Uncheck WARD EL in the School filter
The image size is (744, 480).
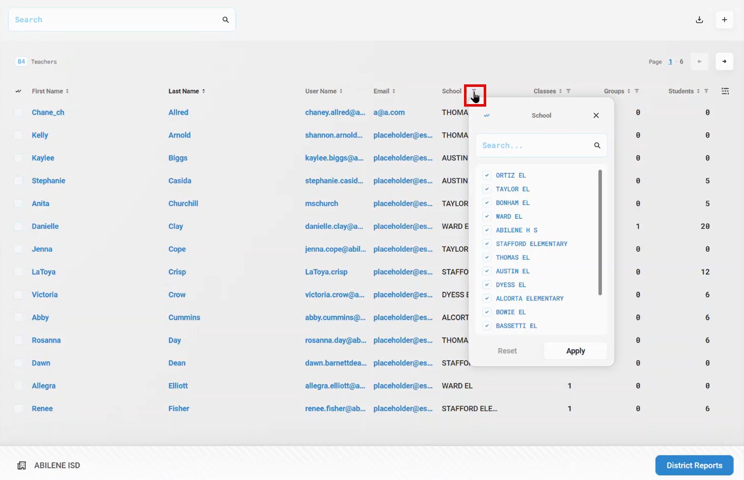click(x=487, y=216)
